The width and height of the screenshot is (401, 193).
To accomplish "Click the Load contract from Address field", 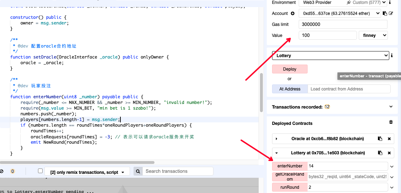I will (x=349, y=89).
